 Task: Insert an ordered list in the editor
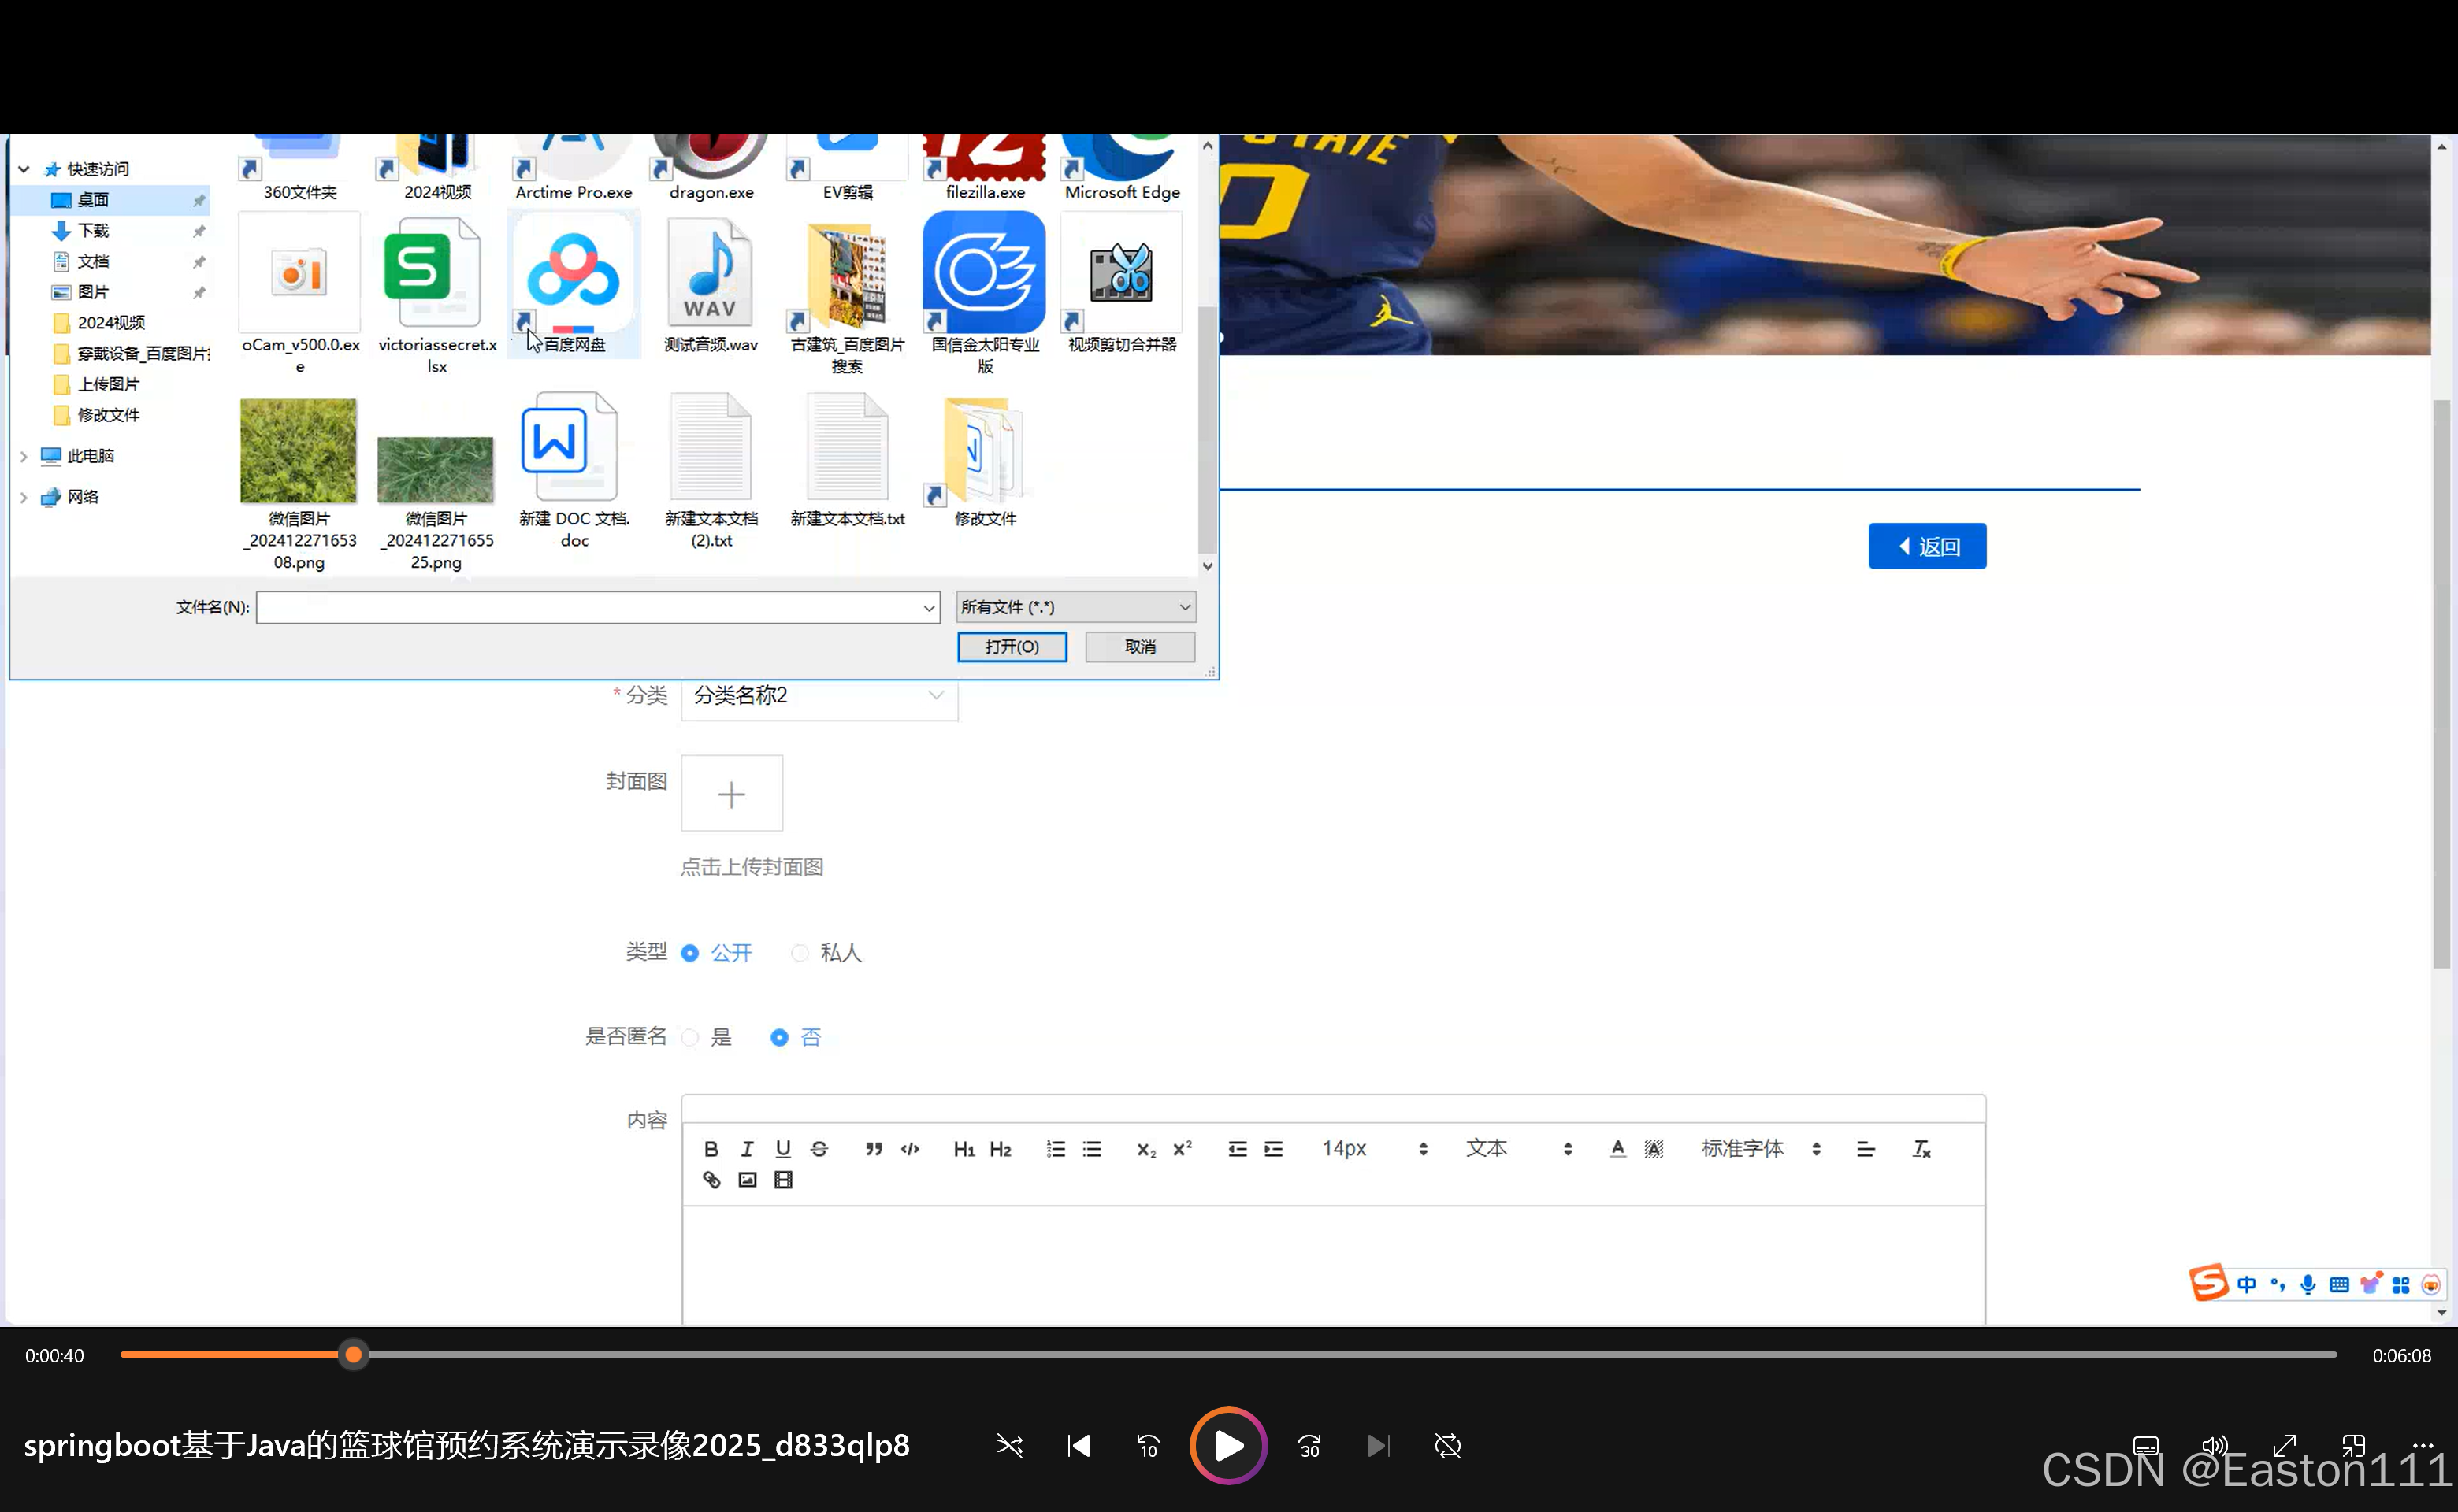coord(1056,1148)
